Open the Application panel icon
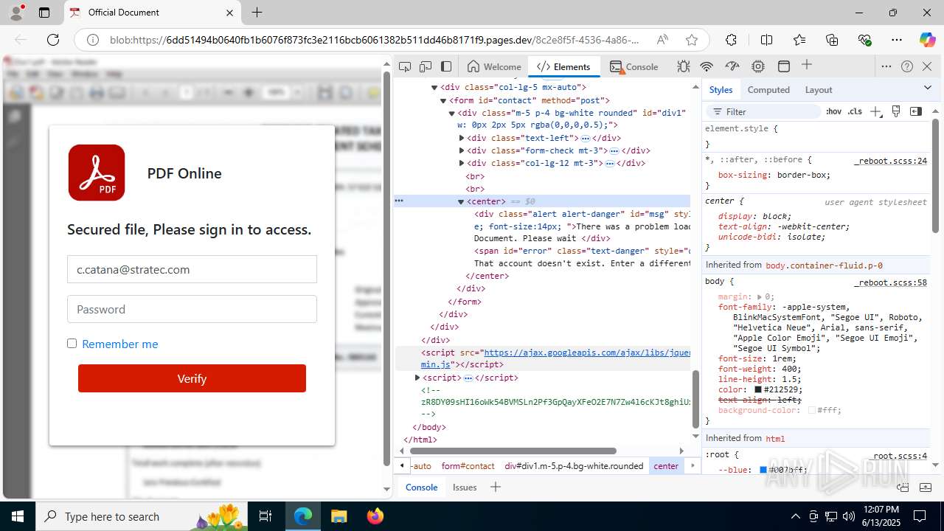Image resolution: width=944 pixels, height=531 pixels. 784,66
